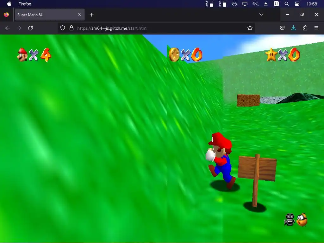Image resolution: width=324 pixels, height=243 pixels.
Task: View site security lock information
Action: [x=72, y=28]
